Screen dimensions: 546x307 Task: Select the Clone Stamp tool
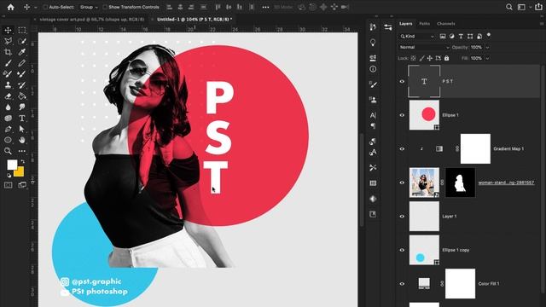(8, 85)
